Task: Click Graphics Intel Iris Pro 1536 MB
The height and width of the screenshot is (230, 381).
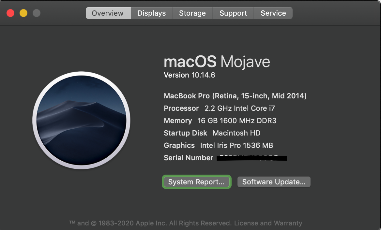Action: pyautogui.click(x=219, y=145)
